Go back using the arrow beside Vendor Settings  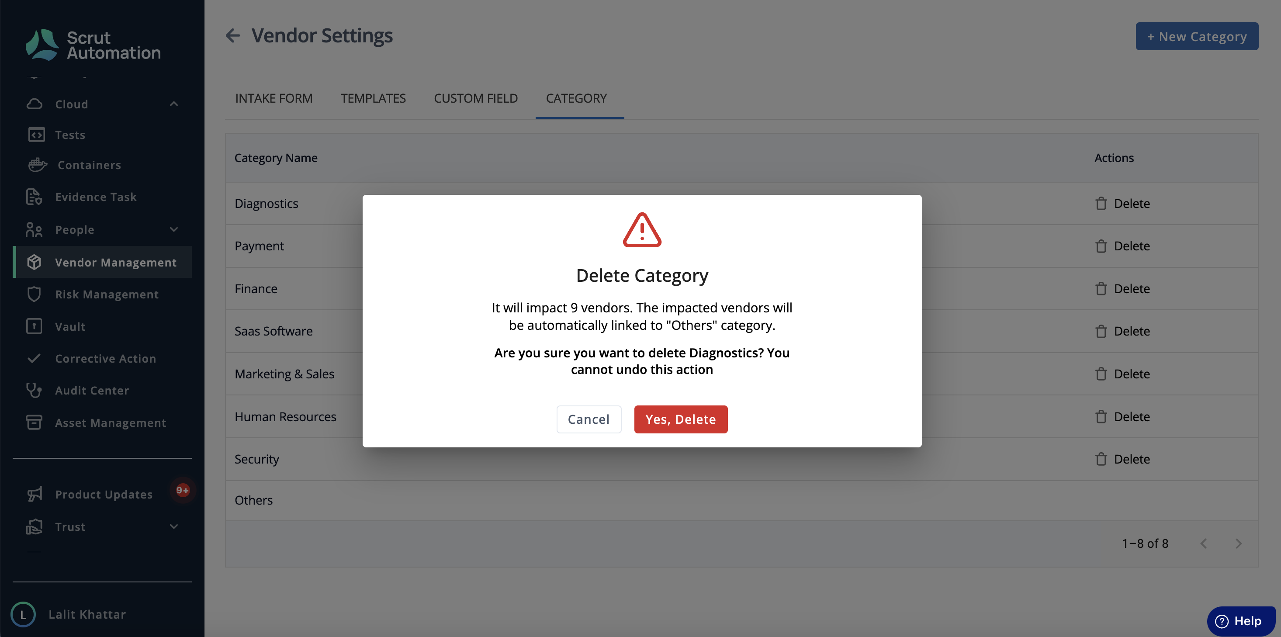[x=233, y=36]
